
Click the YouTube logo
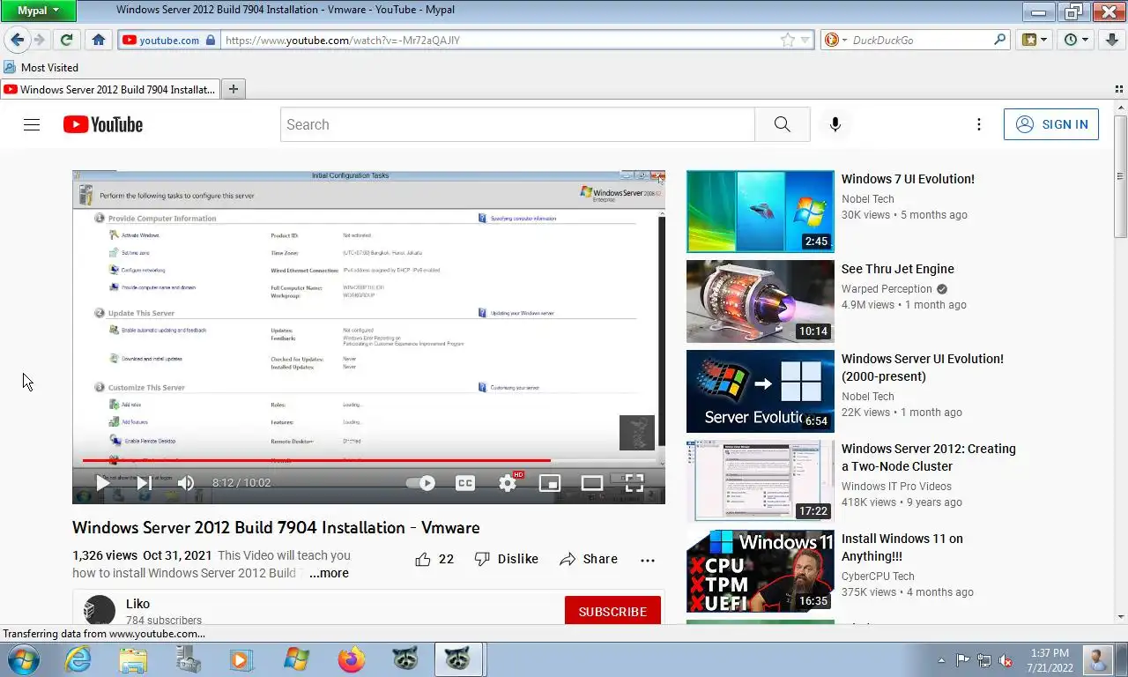click(x=103, y=124)
